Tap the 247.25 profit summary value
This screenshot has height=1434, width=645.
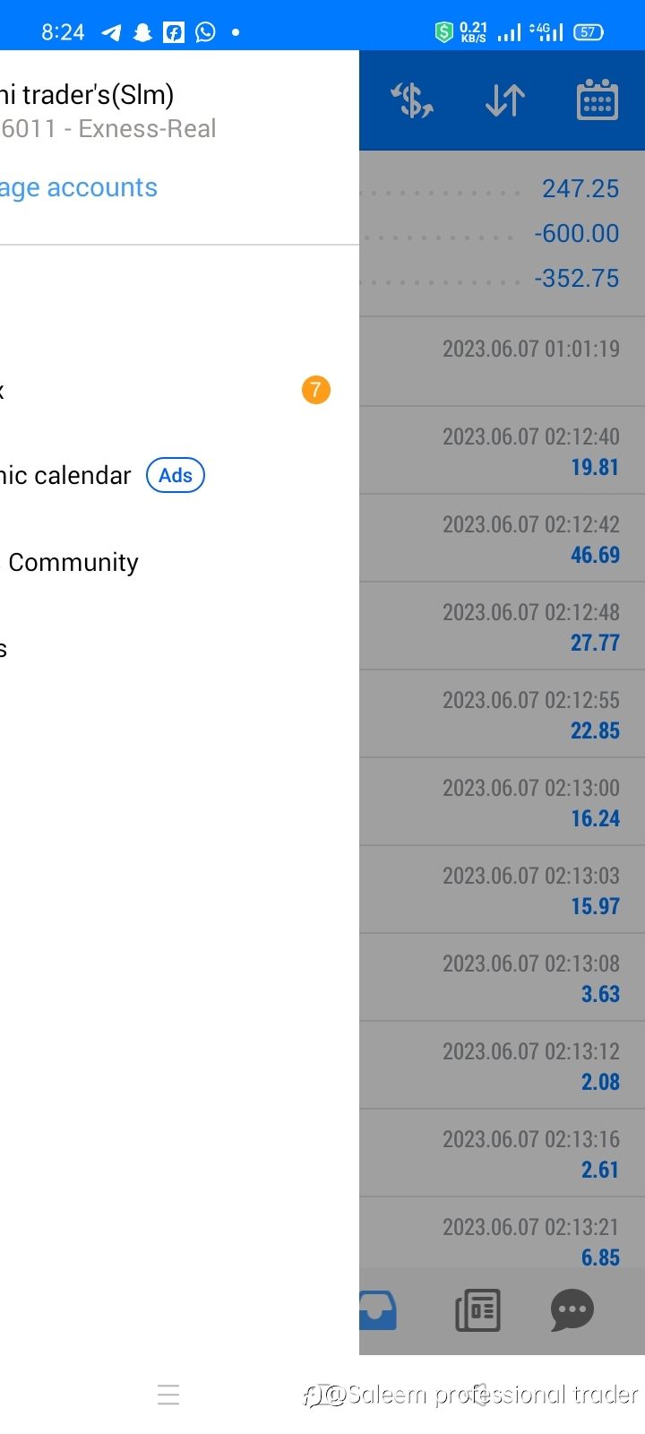click(580, 188)
